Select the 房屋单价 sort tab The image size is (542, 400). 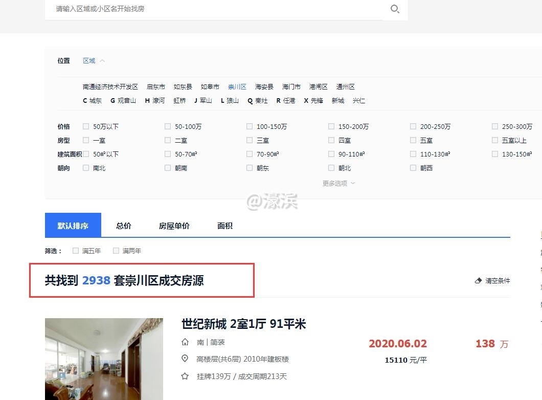coord(174,225)
